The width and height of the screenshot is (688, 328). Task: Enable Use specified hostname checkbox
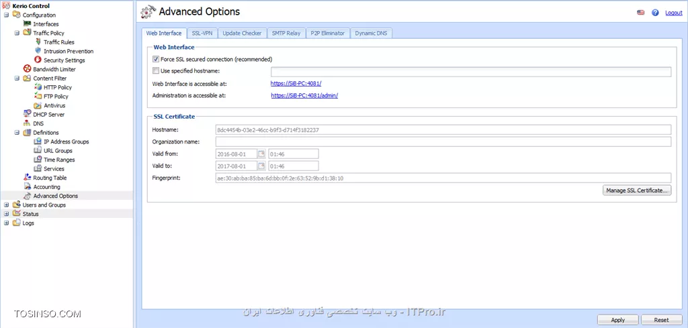[x=155, y=70]
